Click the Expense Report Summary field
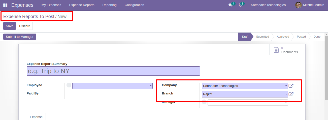 click(x=113, y=71)
